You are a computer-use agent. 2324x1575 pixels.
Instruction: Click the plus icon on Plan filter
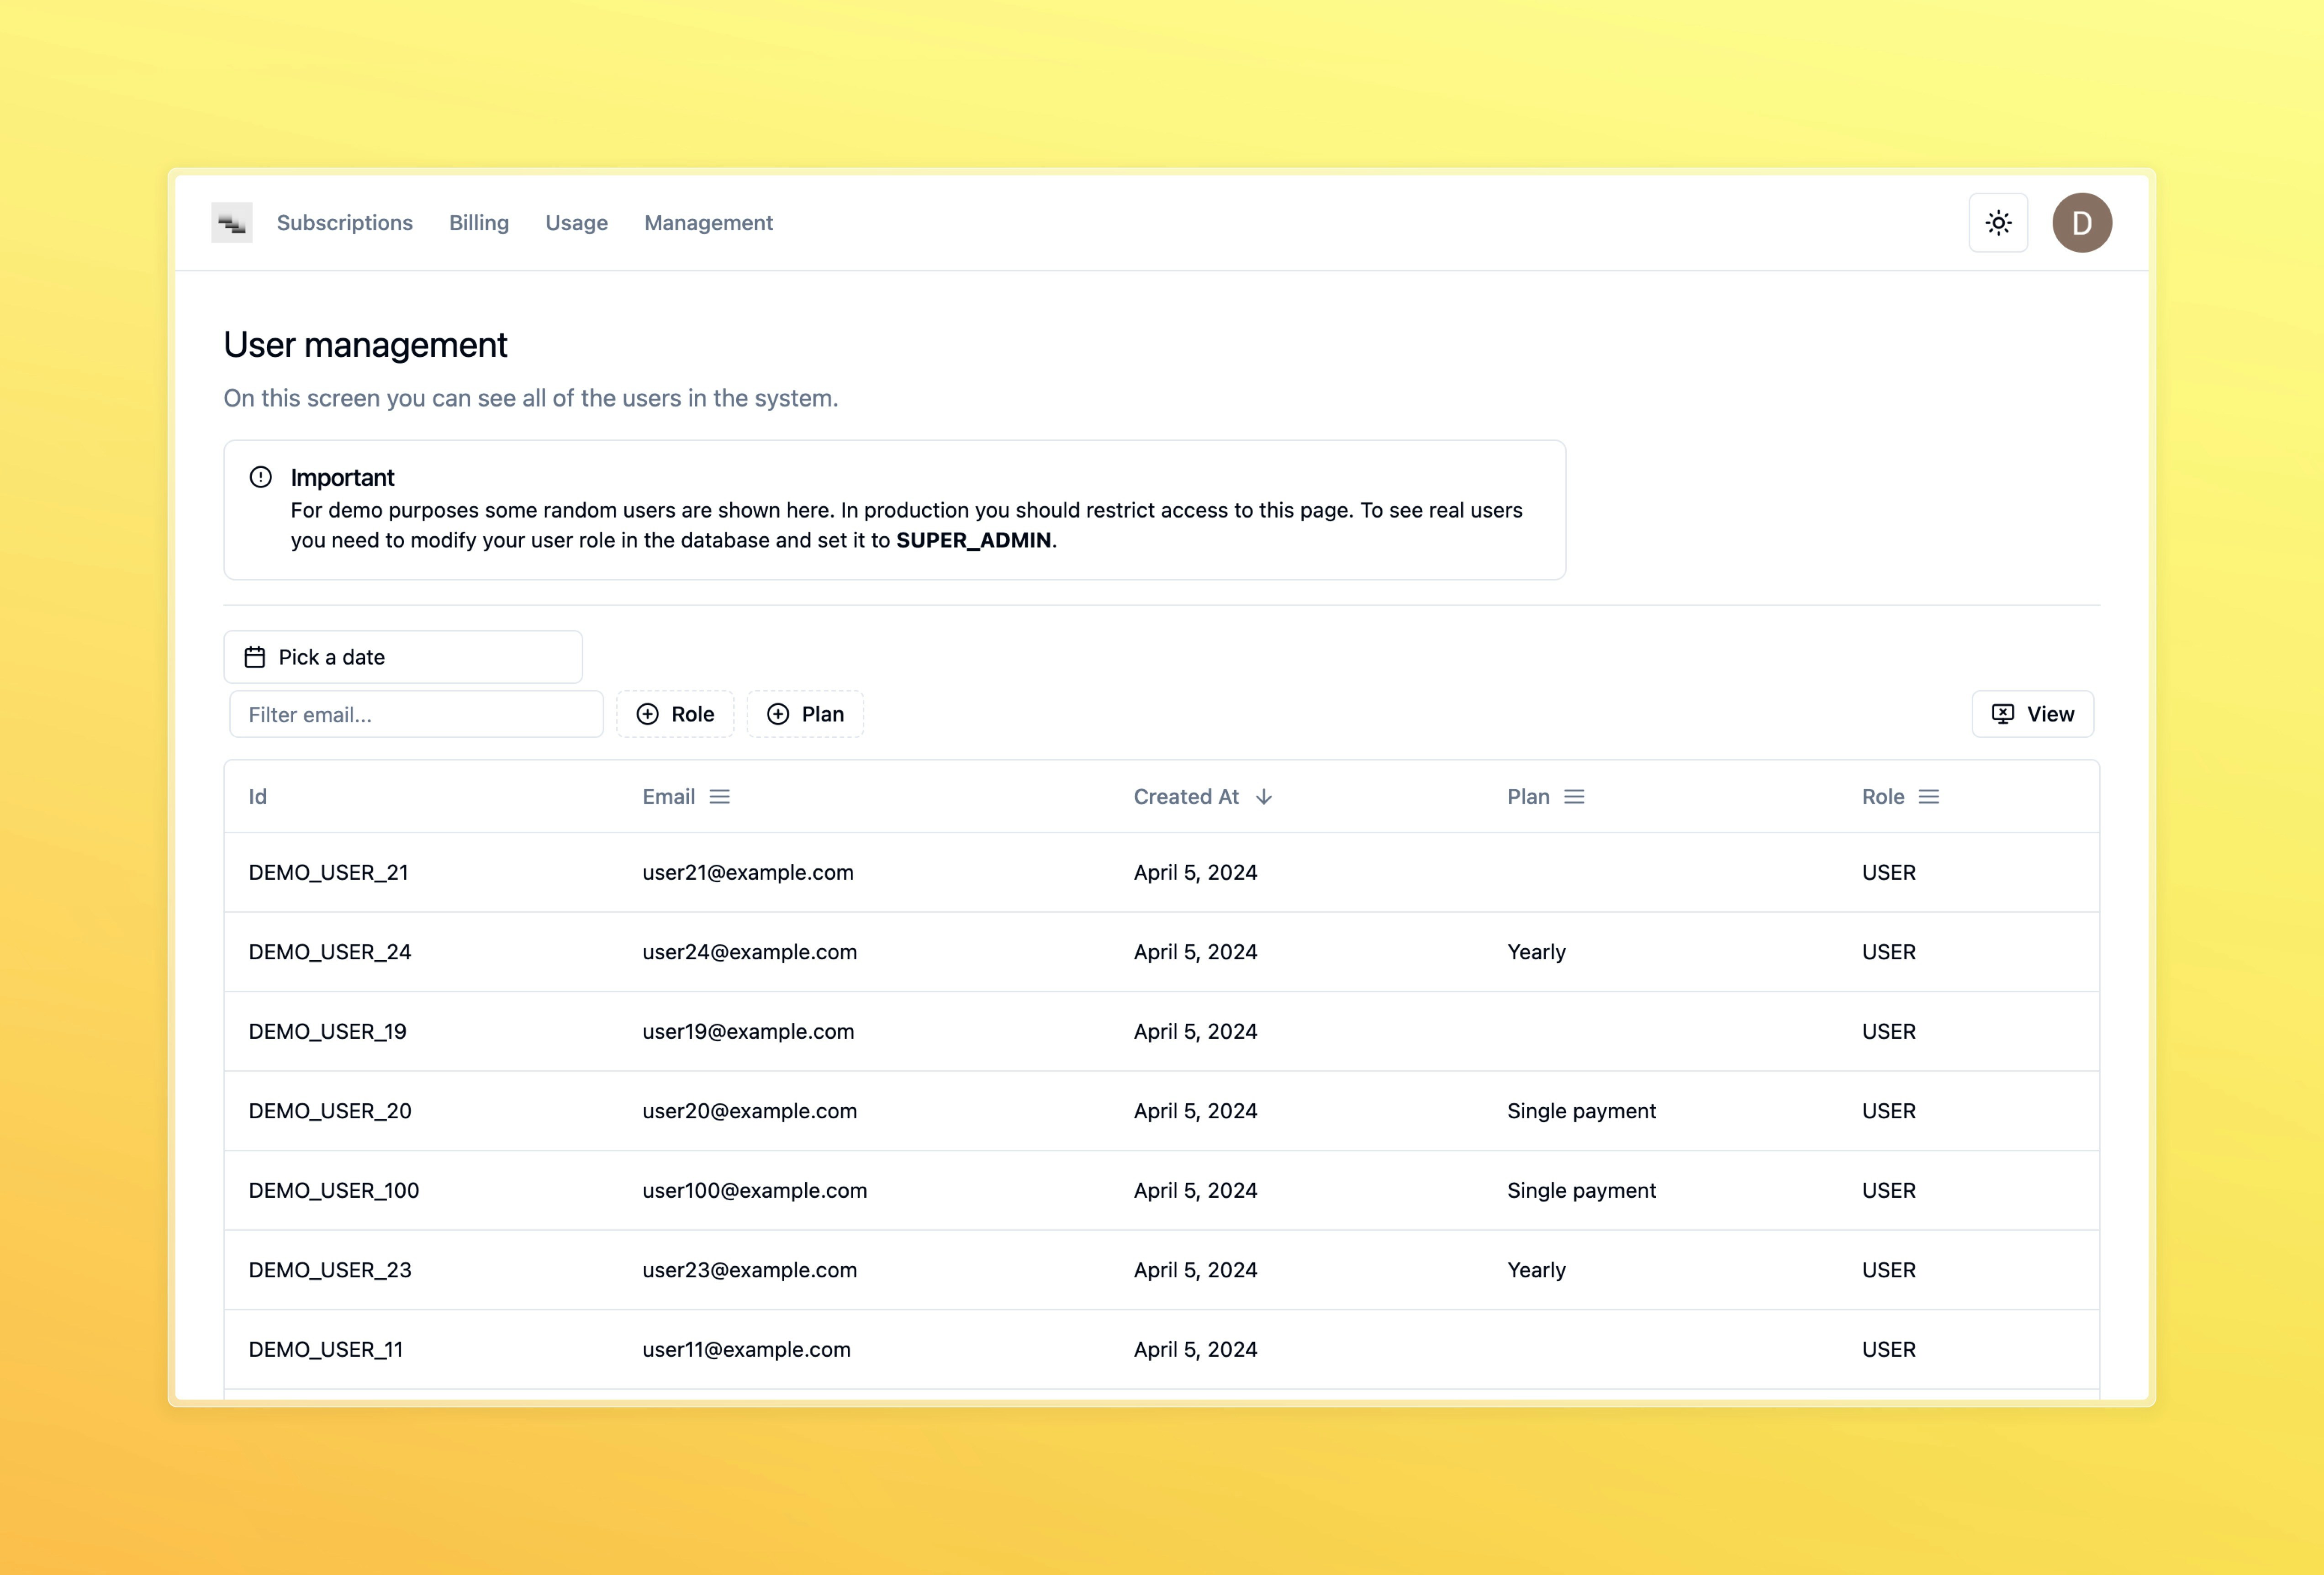click(x=778, y=714)
